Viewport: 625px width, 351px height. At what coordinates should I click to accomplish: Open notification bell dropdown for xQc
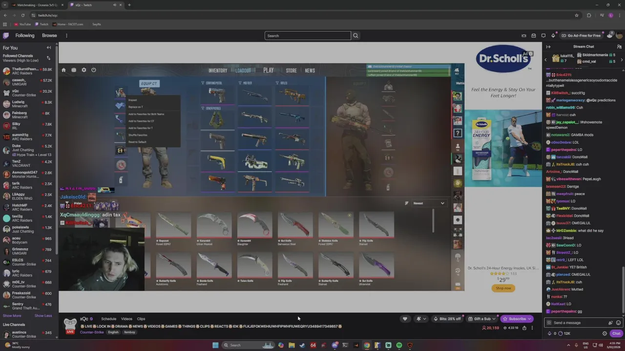(420, 319)
